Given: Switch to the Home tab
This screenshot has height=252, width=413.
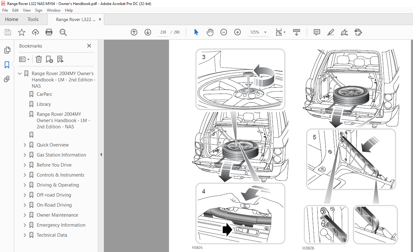Looking at the screenshot, I should pos(12,19).
